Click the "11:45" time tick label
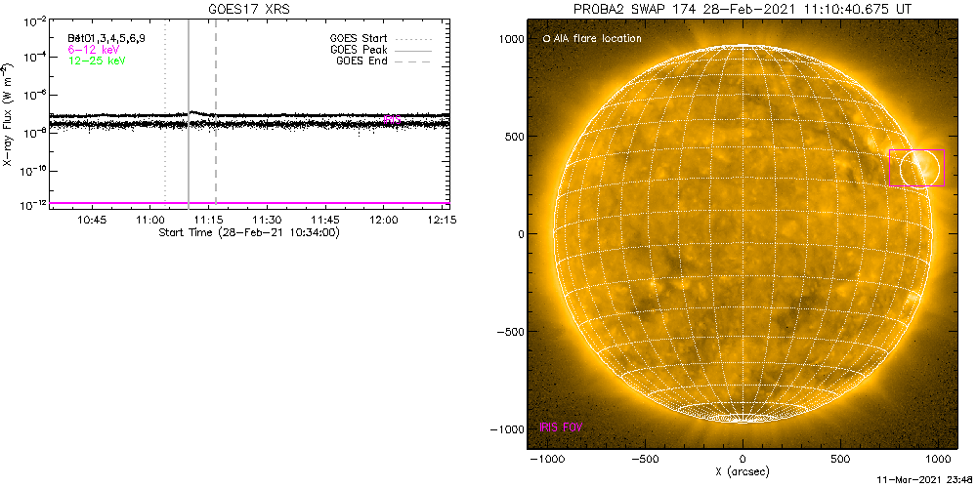Image resolution: width=977 pixels, height=488 pixels. pos(324,220)
